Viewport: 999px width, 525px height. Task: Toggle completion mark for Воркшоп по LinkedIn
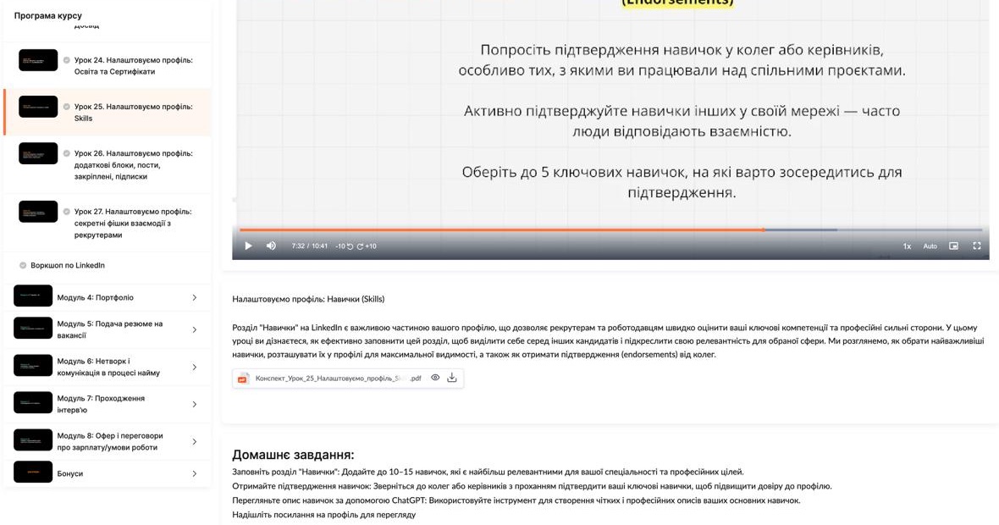pos(23,265)
